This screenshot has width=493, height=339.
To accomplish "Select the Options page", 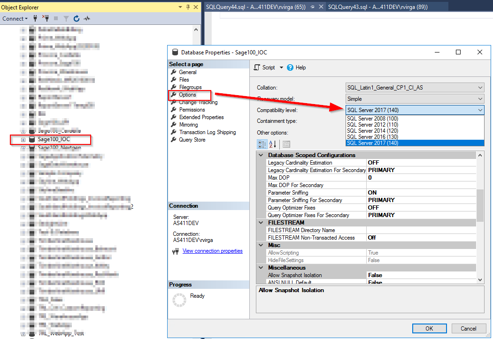I will pos(187,95).
